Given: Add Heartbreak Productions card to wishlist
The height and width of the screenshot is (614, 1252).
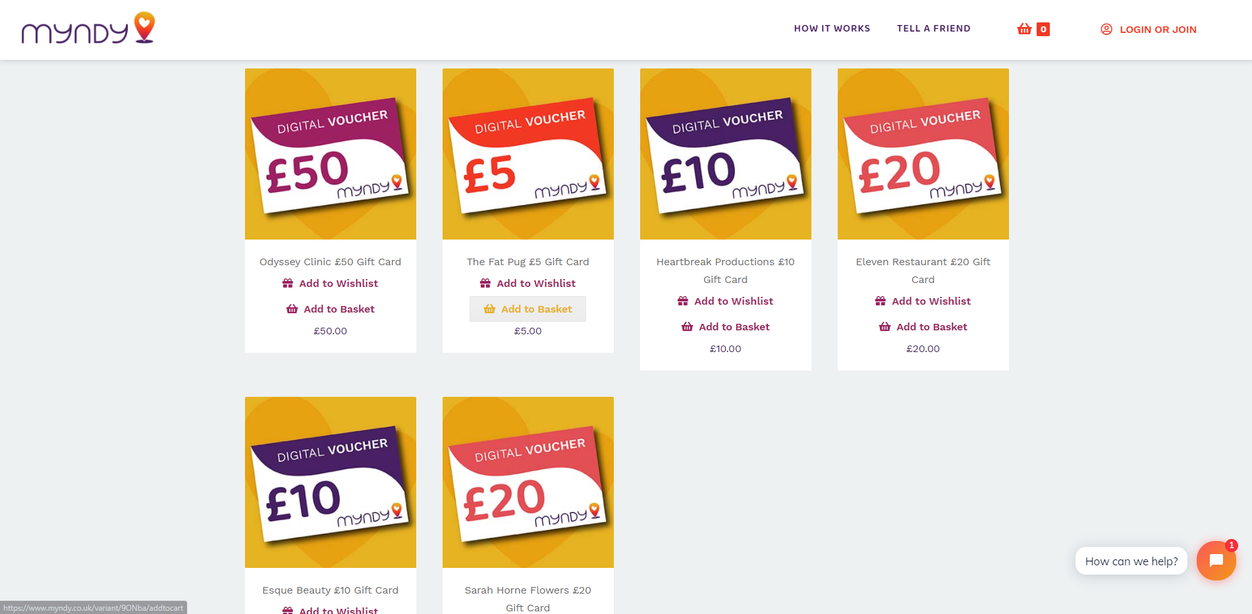Looking at the screenshot, I should click(x=726, y=301).
